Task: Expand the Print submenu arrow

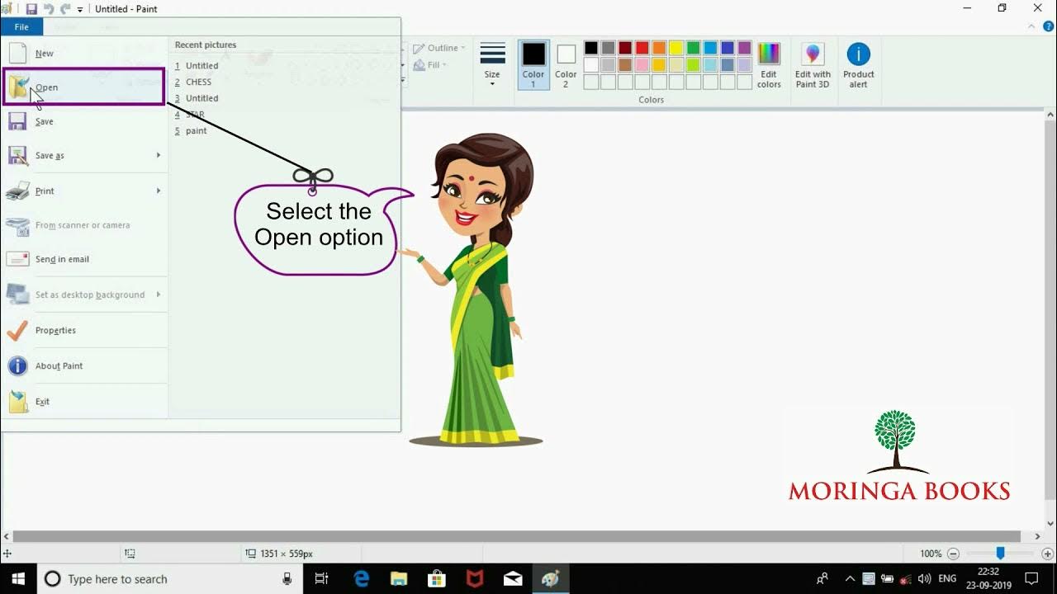Action: (159, 191)
